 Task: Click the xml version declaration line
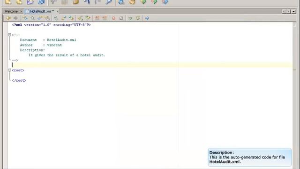tap(51, 25)
